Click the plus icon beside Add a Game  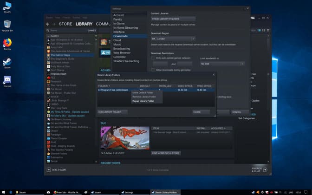(x=49, y=170)
